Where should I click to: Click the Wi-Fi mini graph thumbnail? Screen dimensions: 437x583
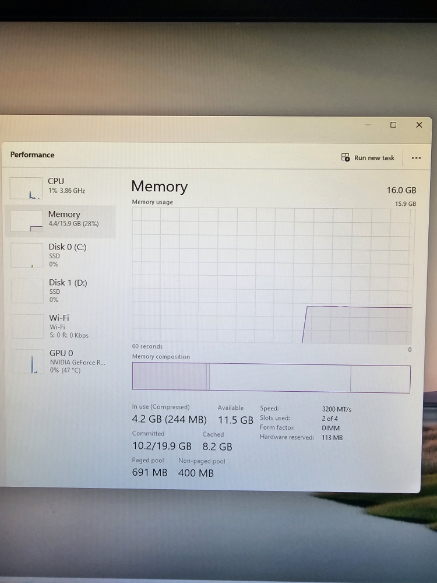27,326
